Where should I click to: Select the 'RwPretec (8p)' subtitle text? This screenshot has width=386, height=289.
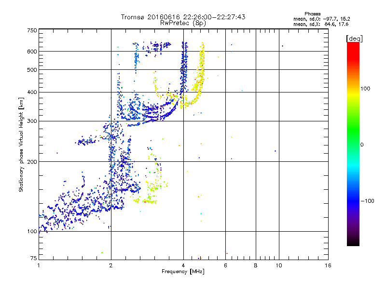pyautogui.click(x=183, y=23)
